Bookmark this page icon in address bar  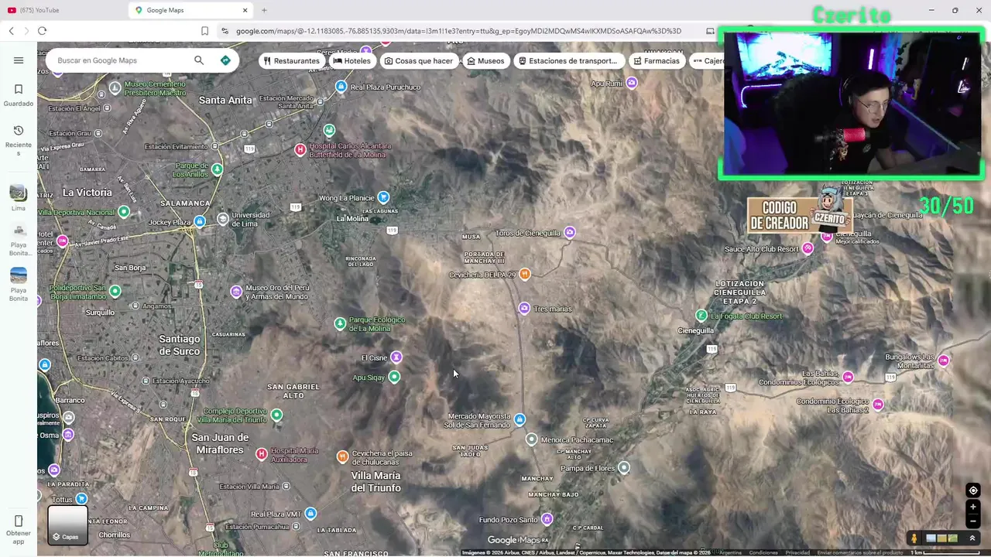(204, 31)
